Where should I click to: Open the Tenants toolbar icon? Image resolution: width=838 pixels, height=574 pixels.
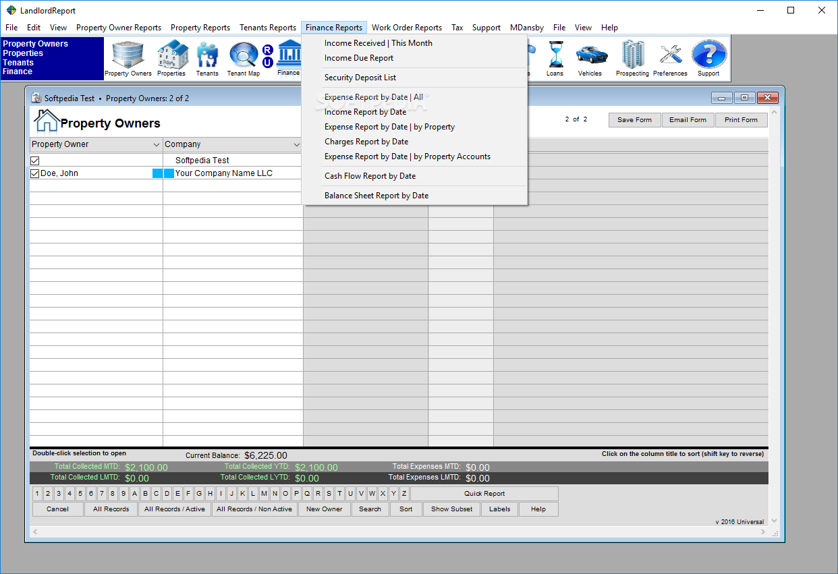click(x=207, y=59)
